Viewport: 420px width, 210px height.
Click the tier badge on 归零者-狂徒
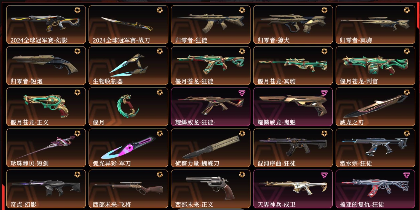242,10
